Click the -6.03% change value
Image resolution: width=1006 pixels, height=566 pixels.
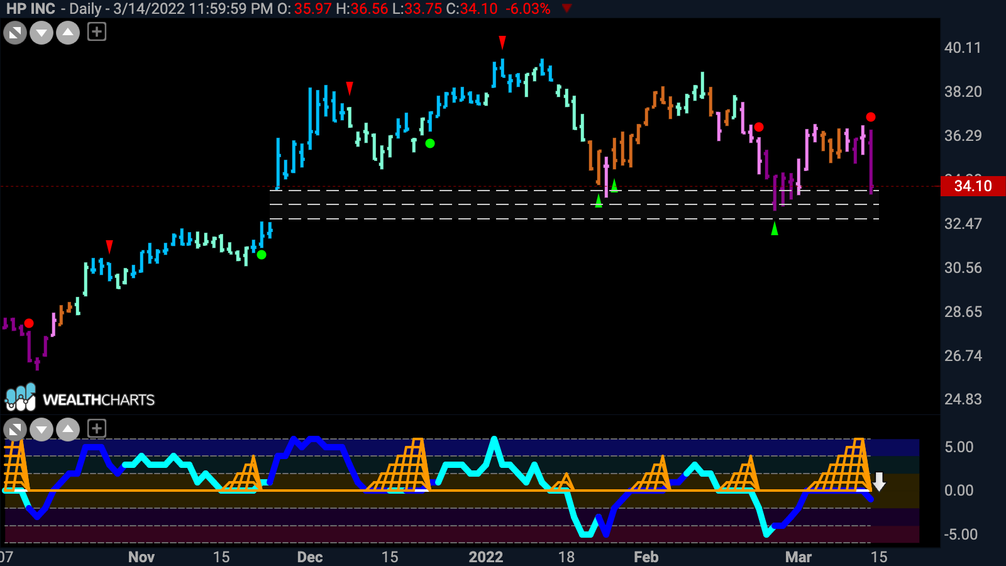[x=528, y=9]
